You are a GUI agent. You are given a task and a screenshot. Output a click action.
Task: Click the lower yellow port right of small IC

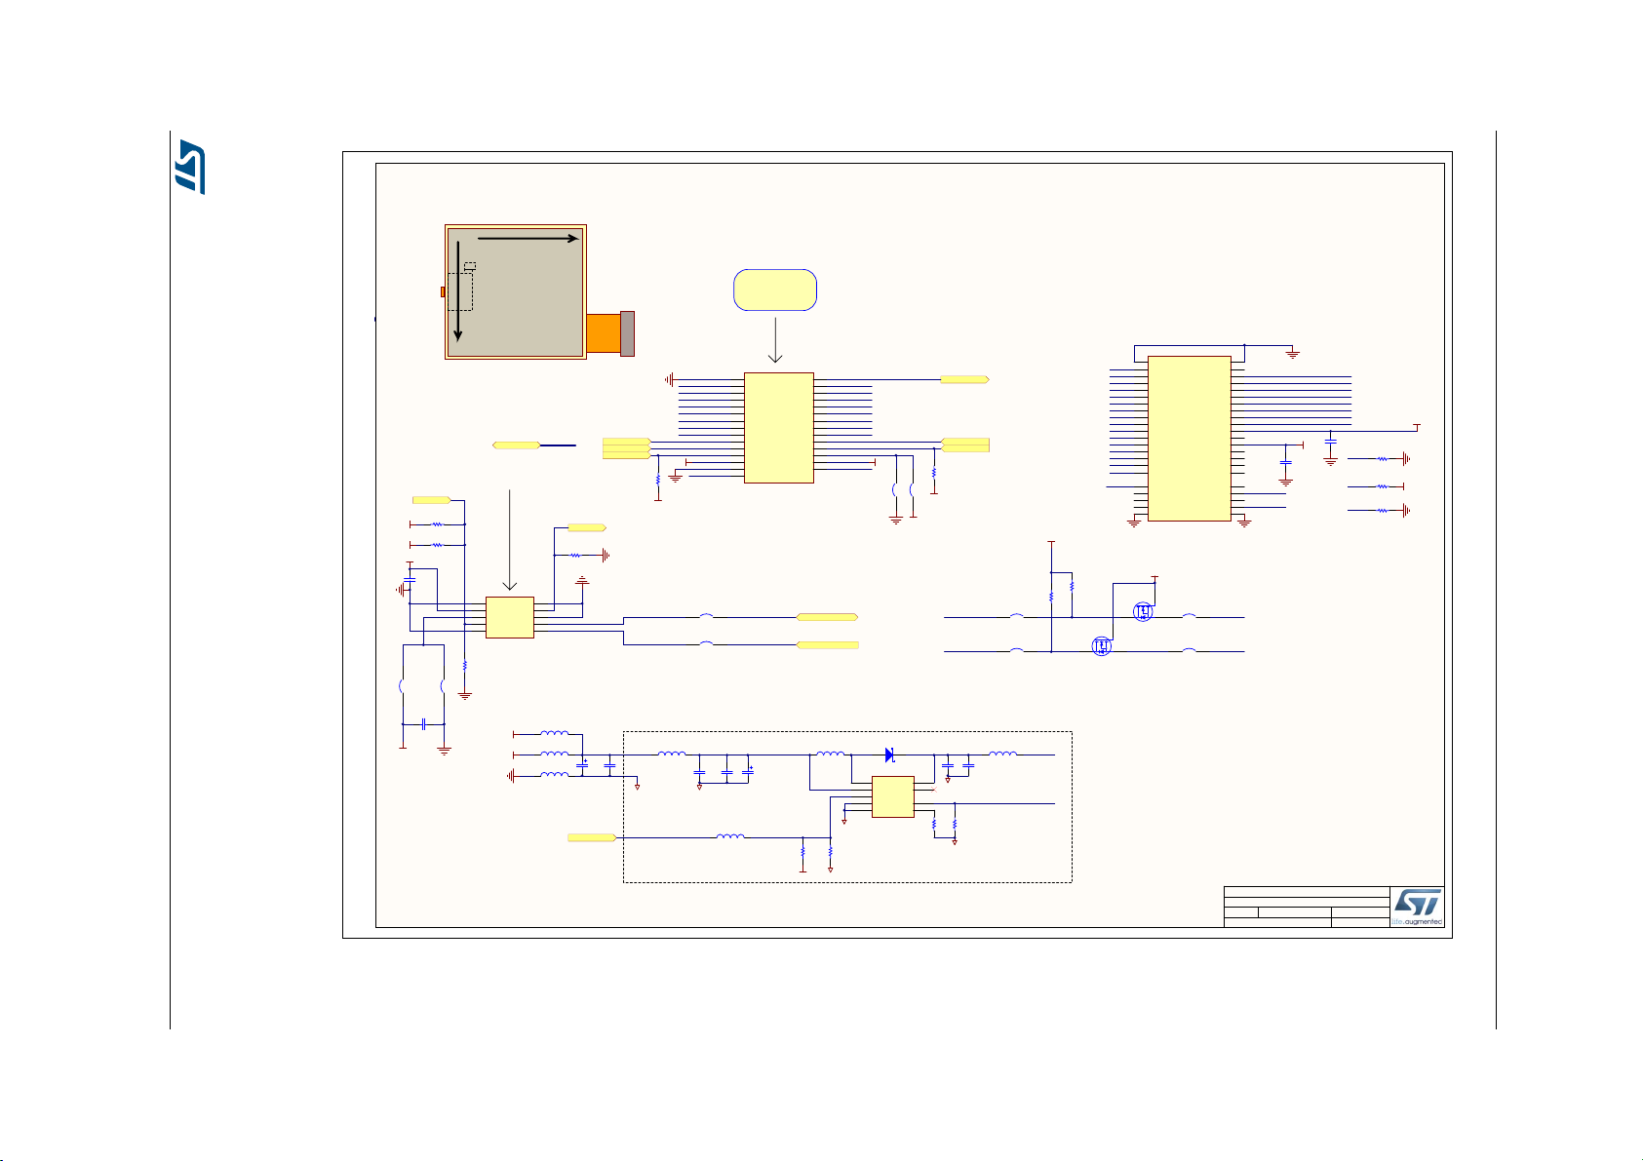point(827,644)
